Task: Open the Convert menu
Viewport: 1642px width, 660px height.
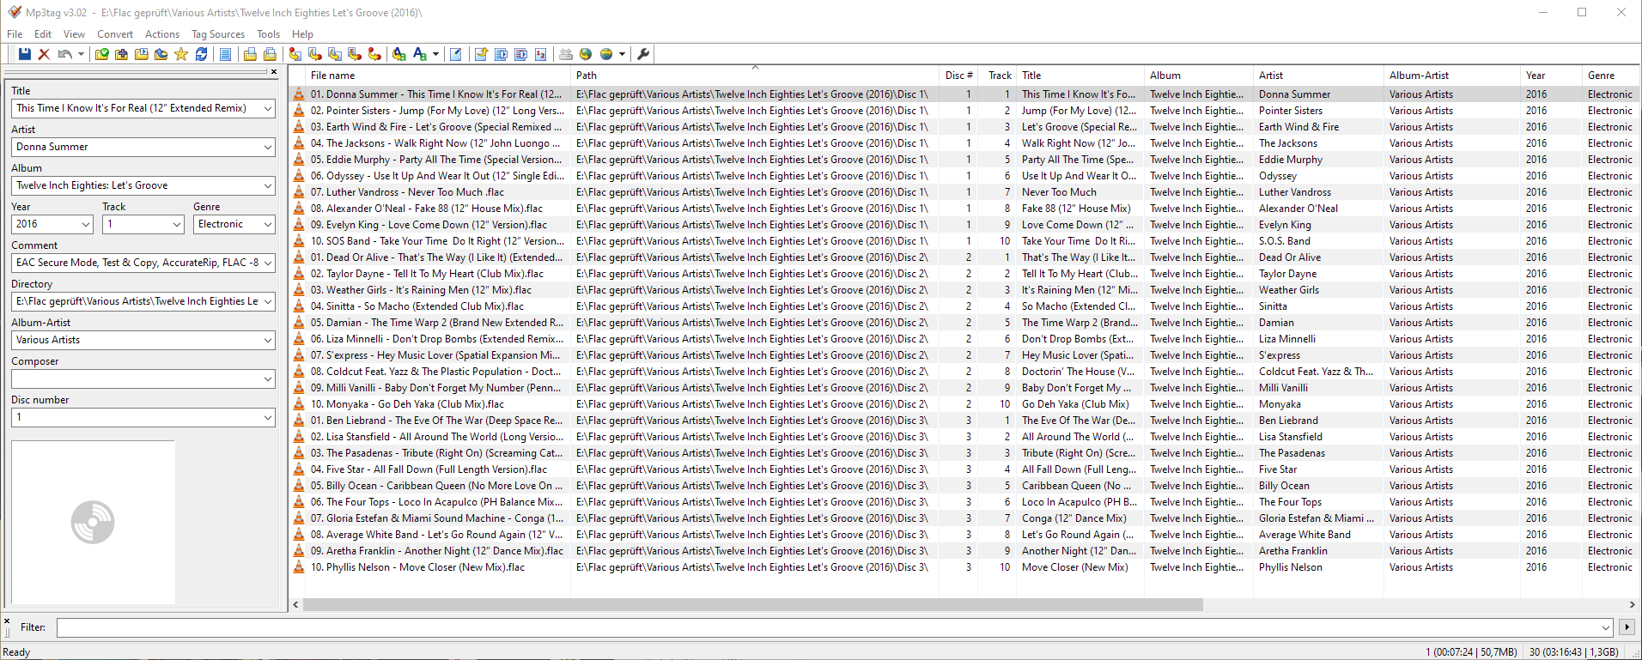Action: coord(115,34)
